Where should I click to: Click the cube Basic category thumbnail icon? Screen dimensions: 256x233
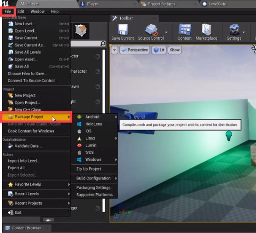pyautogui.click(x=81, y=30)
